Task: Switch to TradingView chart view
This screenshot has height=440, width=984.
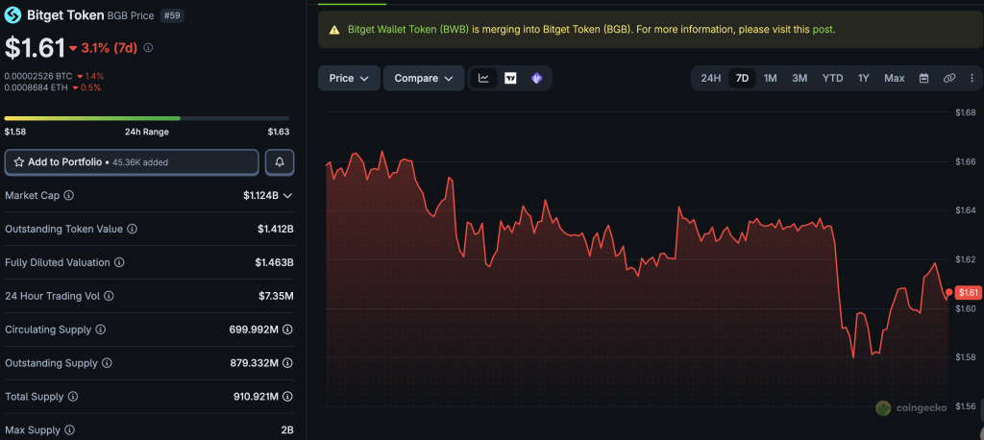Action: [510, 79]
